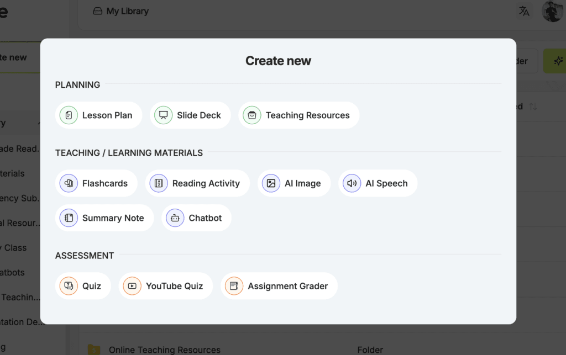566x355 pixels.
Task: Click the Slide Deck presentation icon
Action: (163, 115)
